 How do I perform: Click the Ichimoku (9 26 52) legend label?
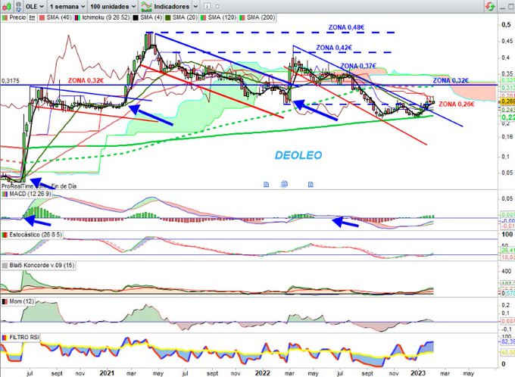coord(106,17)
